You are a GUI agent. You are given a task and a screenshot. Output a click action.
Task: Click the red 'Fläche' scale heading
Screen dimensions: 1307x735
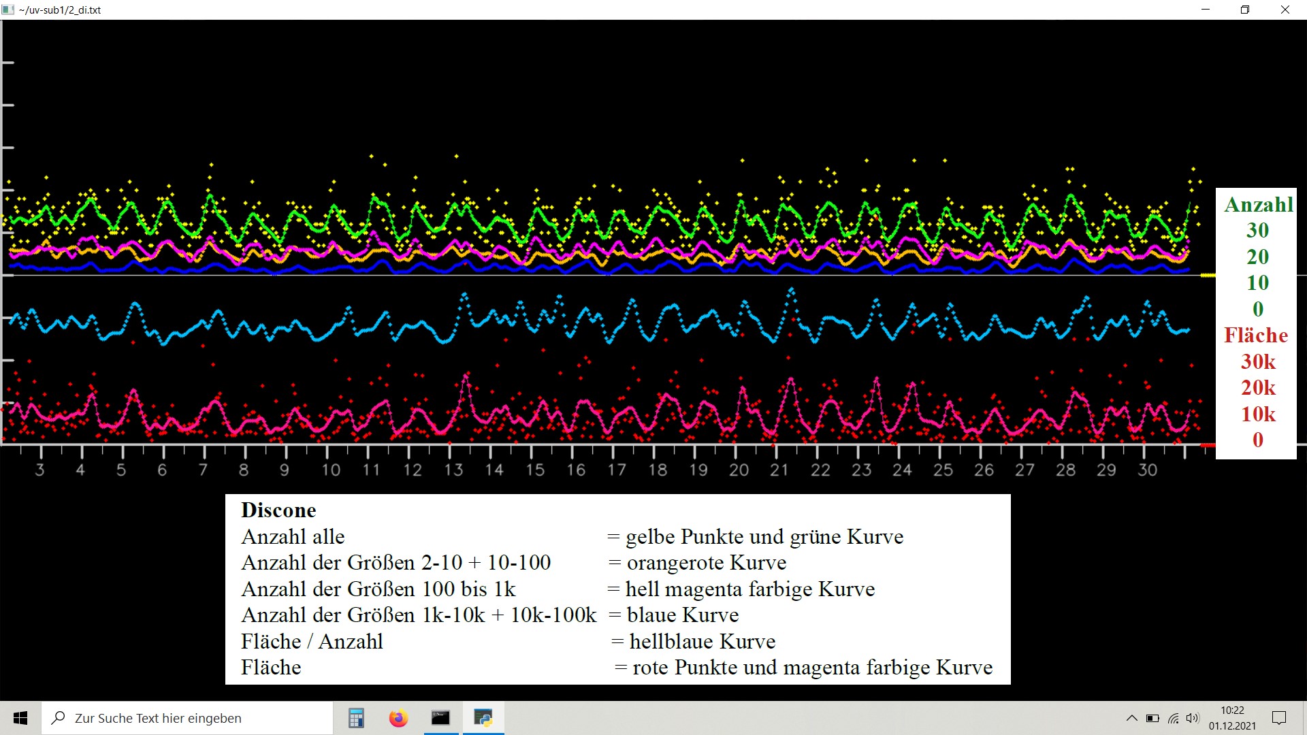point(1256,336)
